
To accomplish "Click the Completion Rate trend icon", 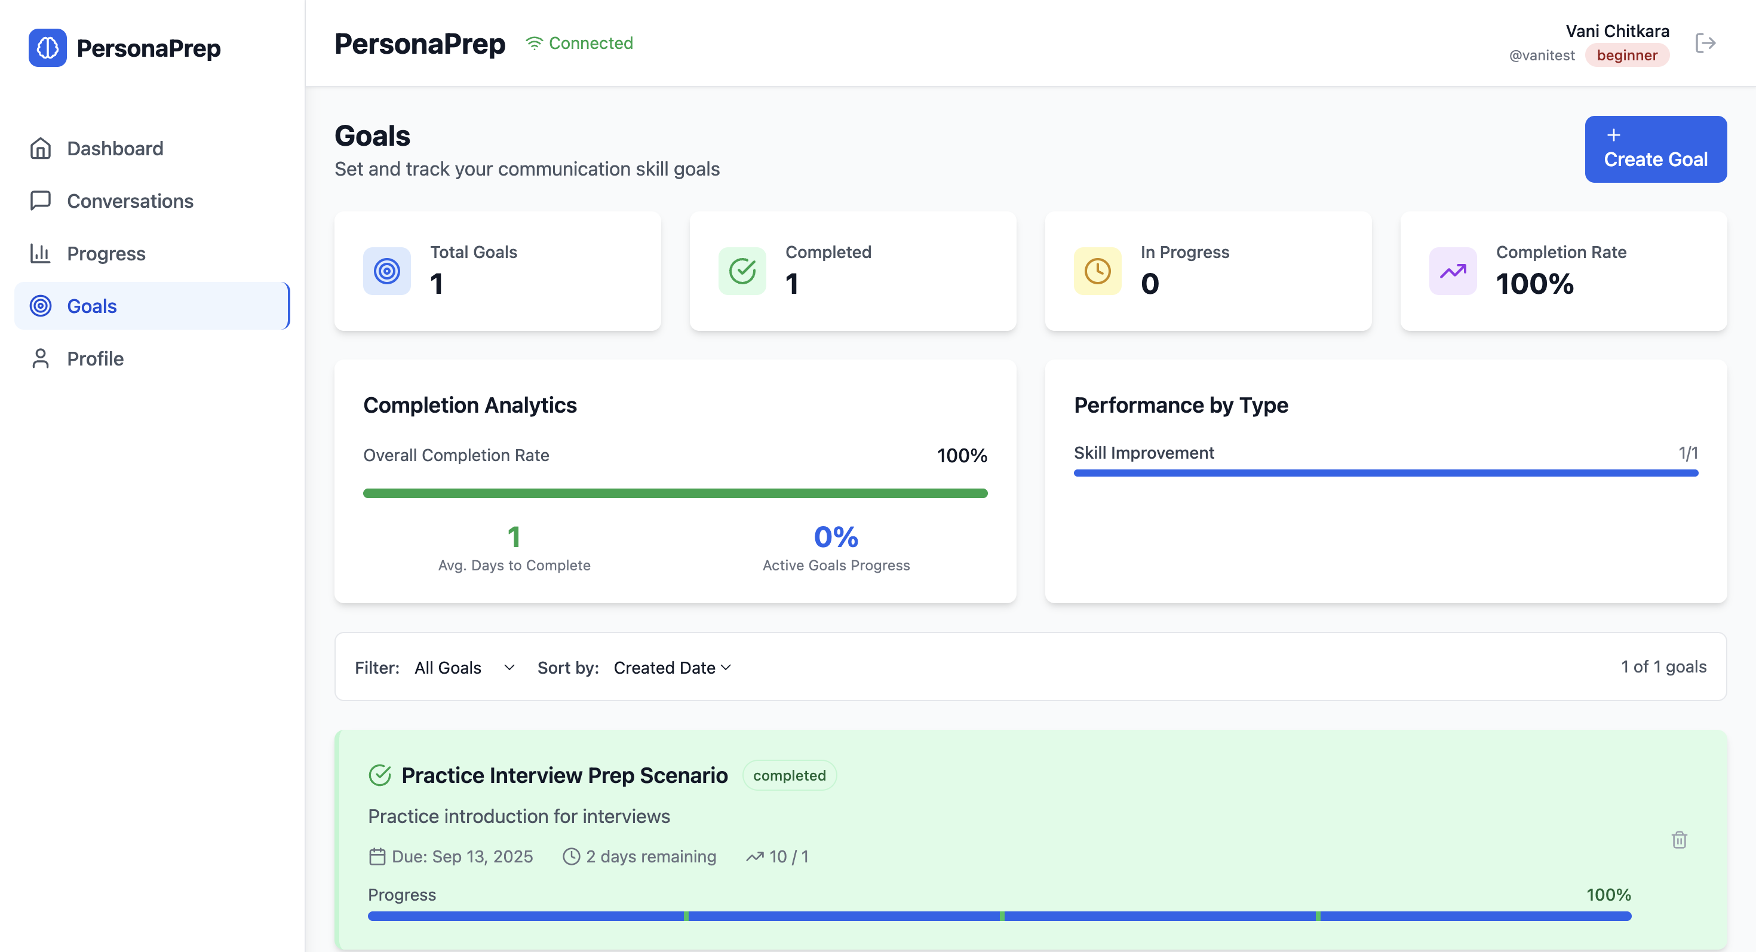I will tap(1453, 271).
